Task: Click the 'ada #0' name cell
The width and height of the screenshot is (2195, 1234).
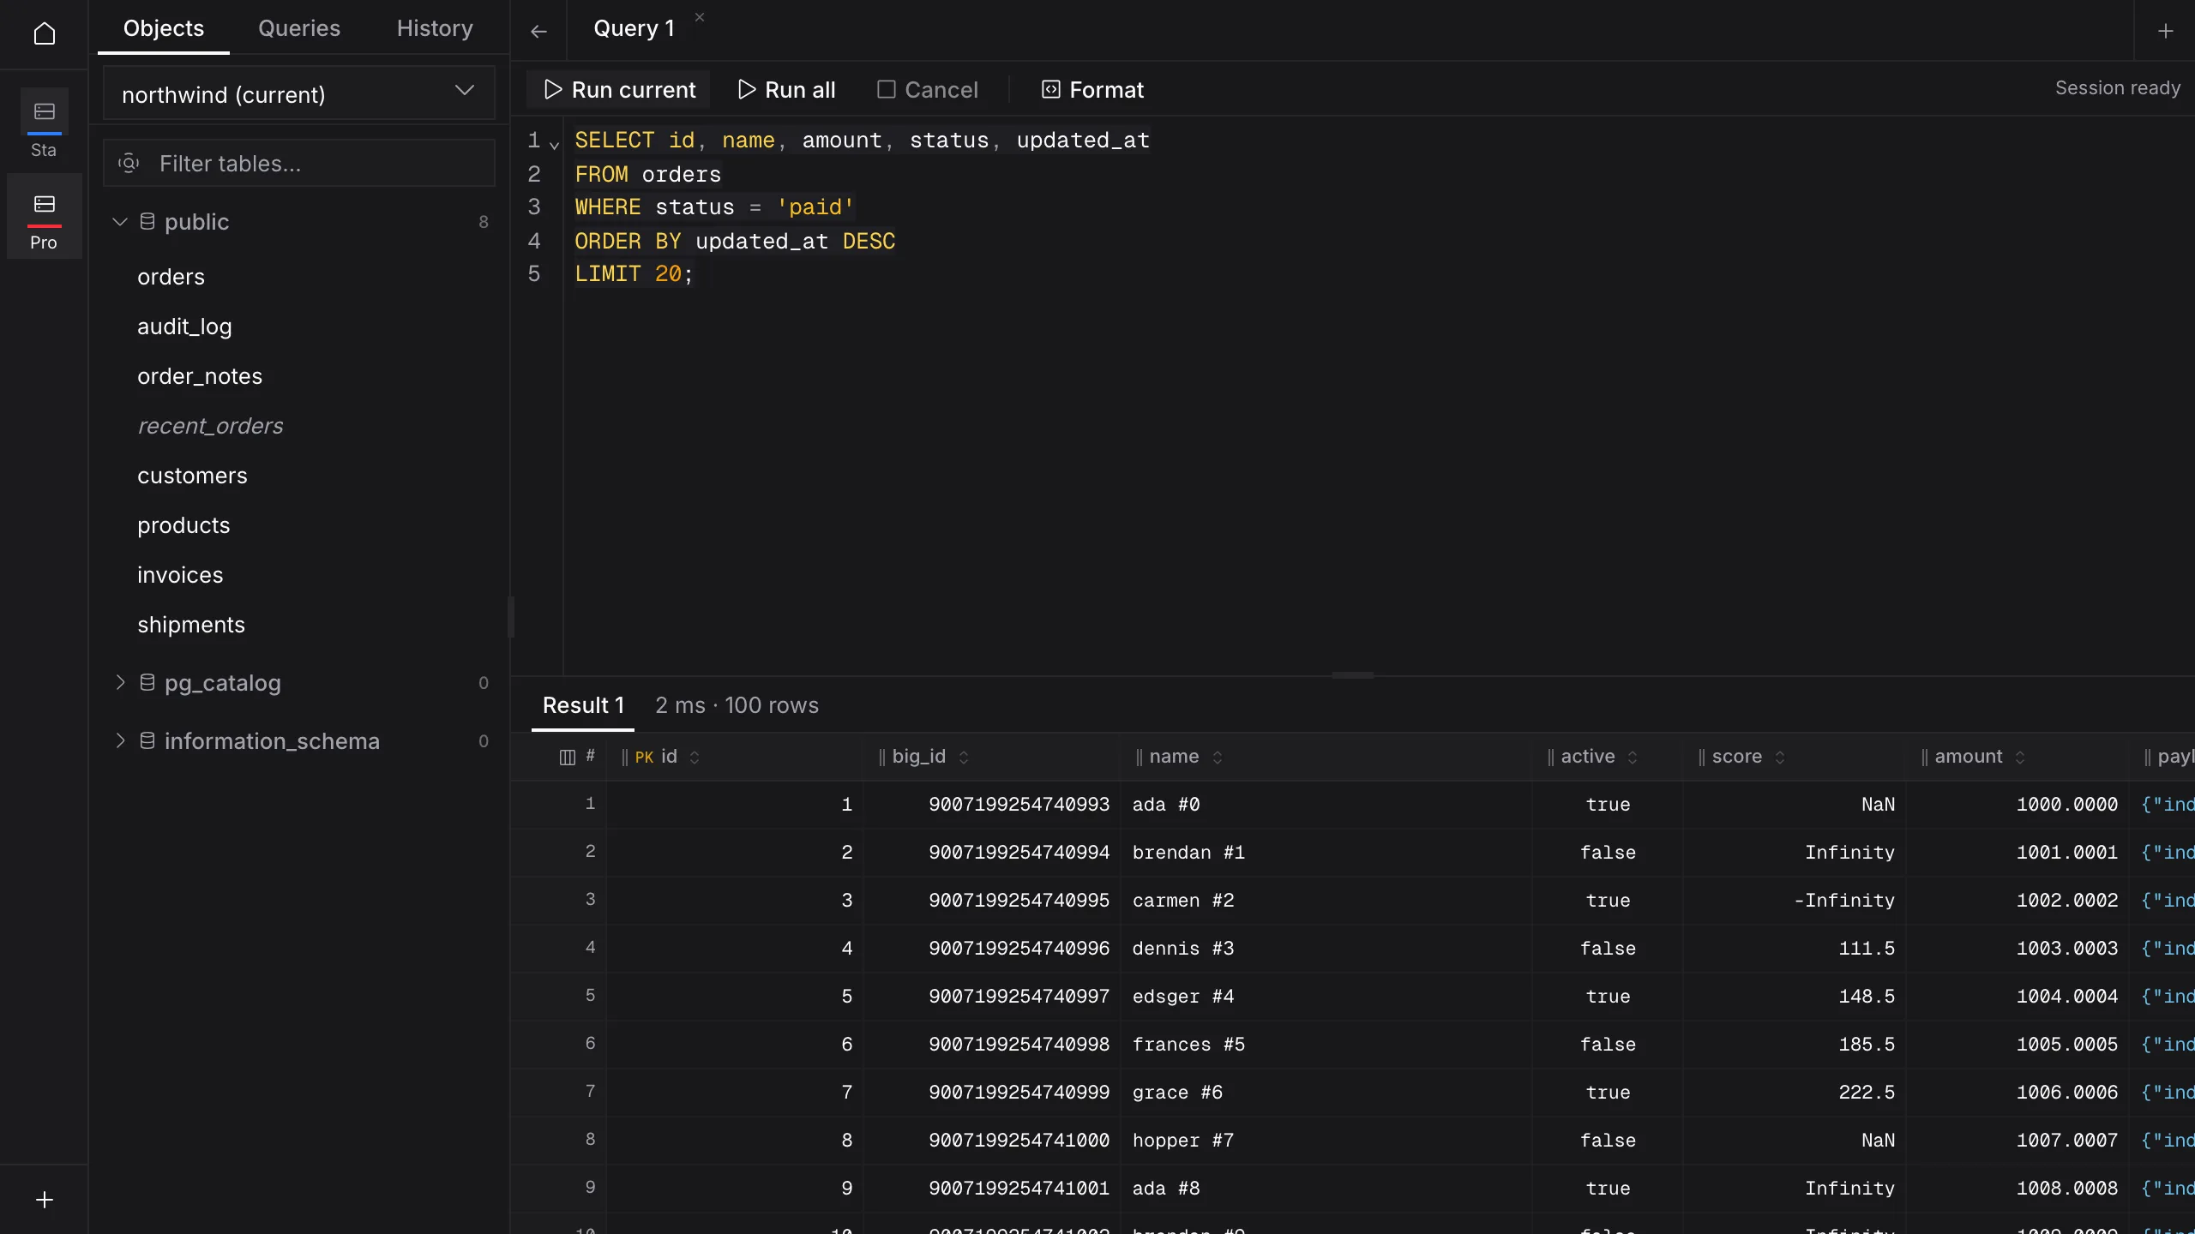Action: (x=1326, y=805)
